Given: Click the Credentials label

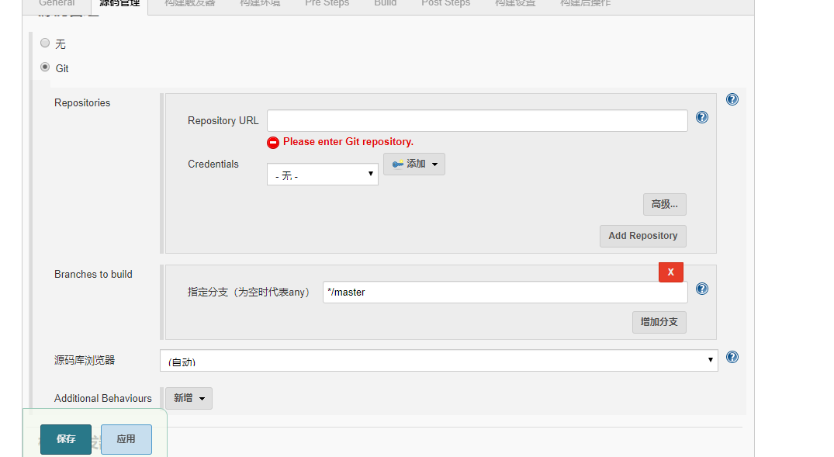Looking at the screenshot, I should point(213,164).
